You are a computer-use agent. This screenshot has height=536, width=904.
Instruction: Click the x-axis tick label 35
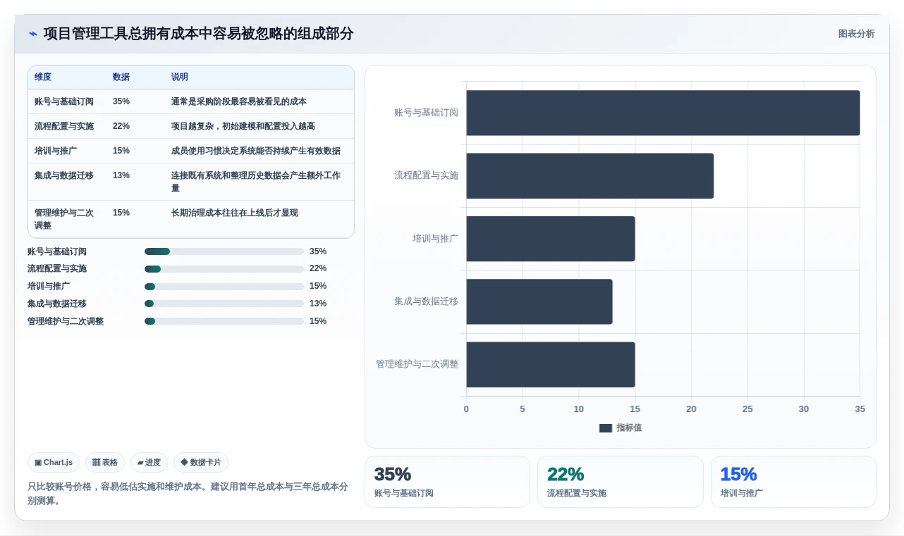coord(860,409)
